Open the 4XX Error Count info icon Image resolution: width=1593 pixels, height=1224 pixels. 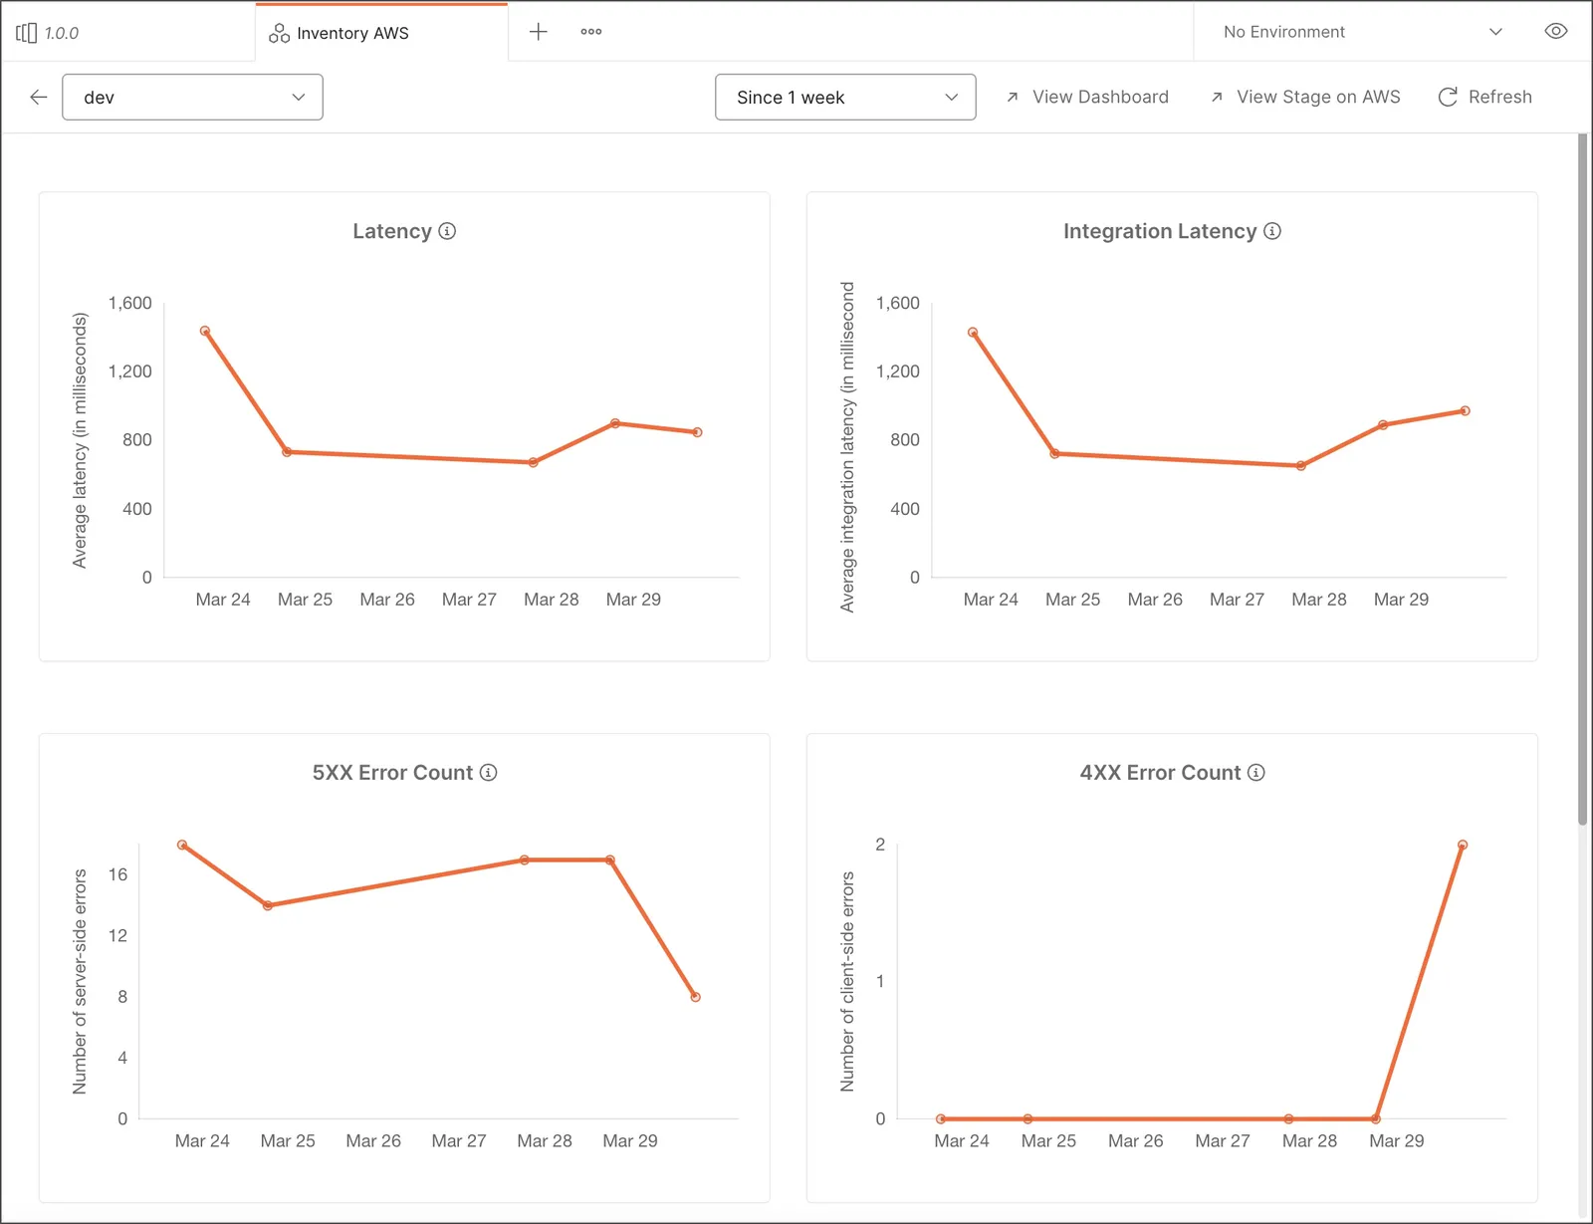tap(1256, 773)
